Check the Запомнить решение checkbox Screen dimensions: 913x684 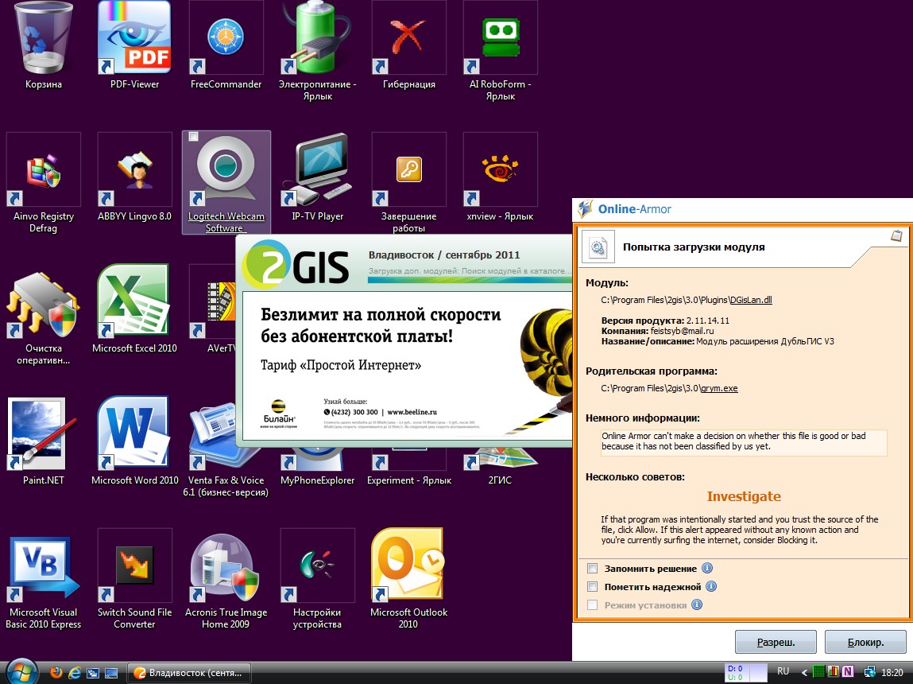click(592, 569)
